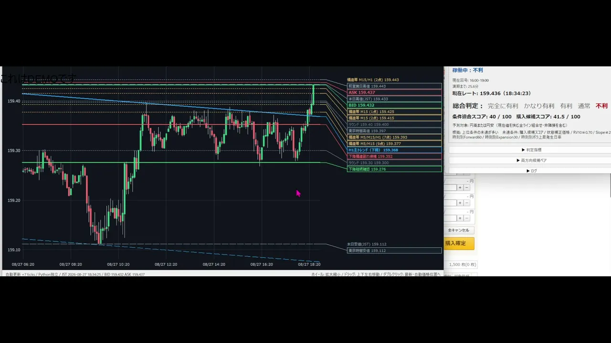Click the 159.30 price axis label
Screen dimensions: 611x343
click(14, 151)
